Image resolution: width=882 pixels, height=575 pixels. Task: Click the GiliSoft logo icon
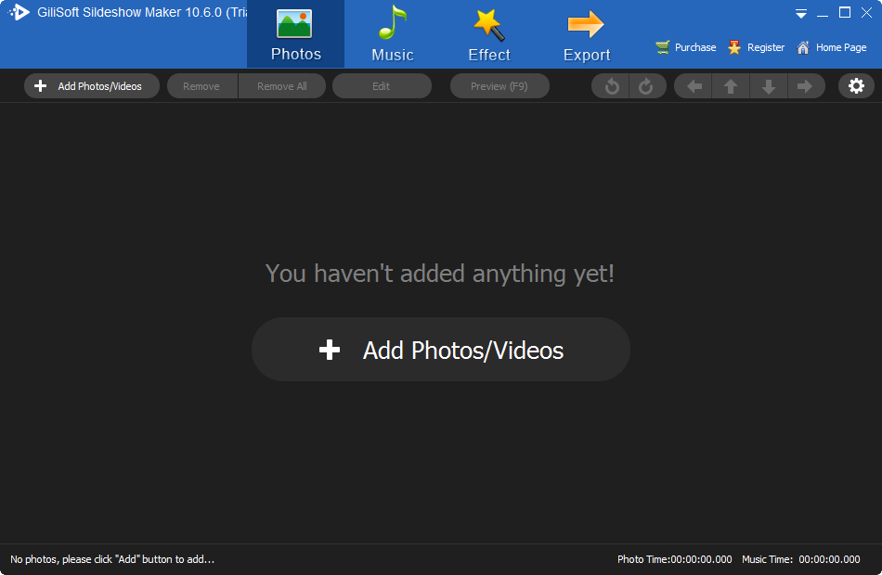(19, 13)
